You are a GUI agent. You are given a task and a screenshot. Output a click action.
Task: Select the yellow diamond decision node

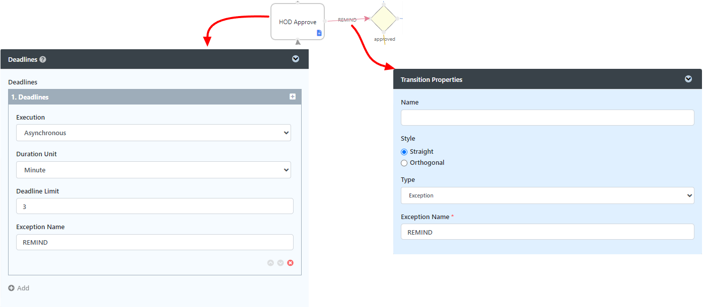384,19
